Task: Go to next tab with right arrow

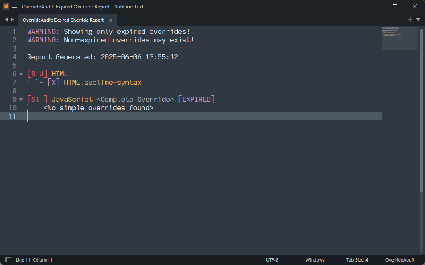Action: 12,20
